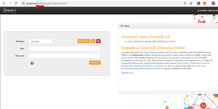The width and height of the screenshot is (218, 109).
Task: Click the Upgrade to OrientDB Enterprise Edition heading
Action: [x=153, y=48]
